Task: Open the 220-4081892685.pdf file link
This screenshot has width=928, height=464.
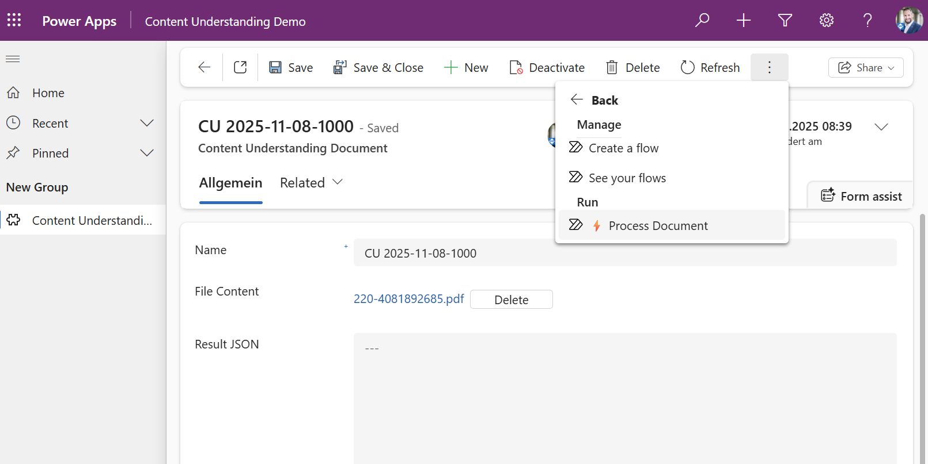Action: coord(408,299)
